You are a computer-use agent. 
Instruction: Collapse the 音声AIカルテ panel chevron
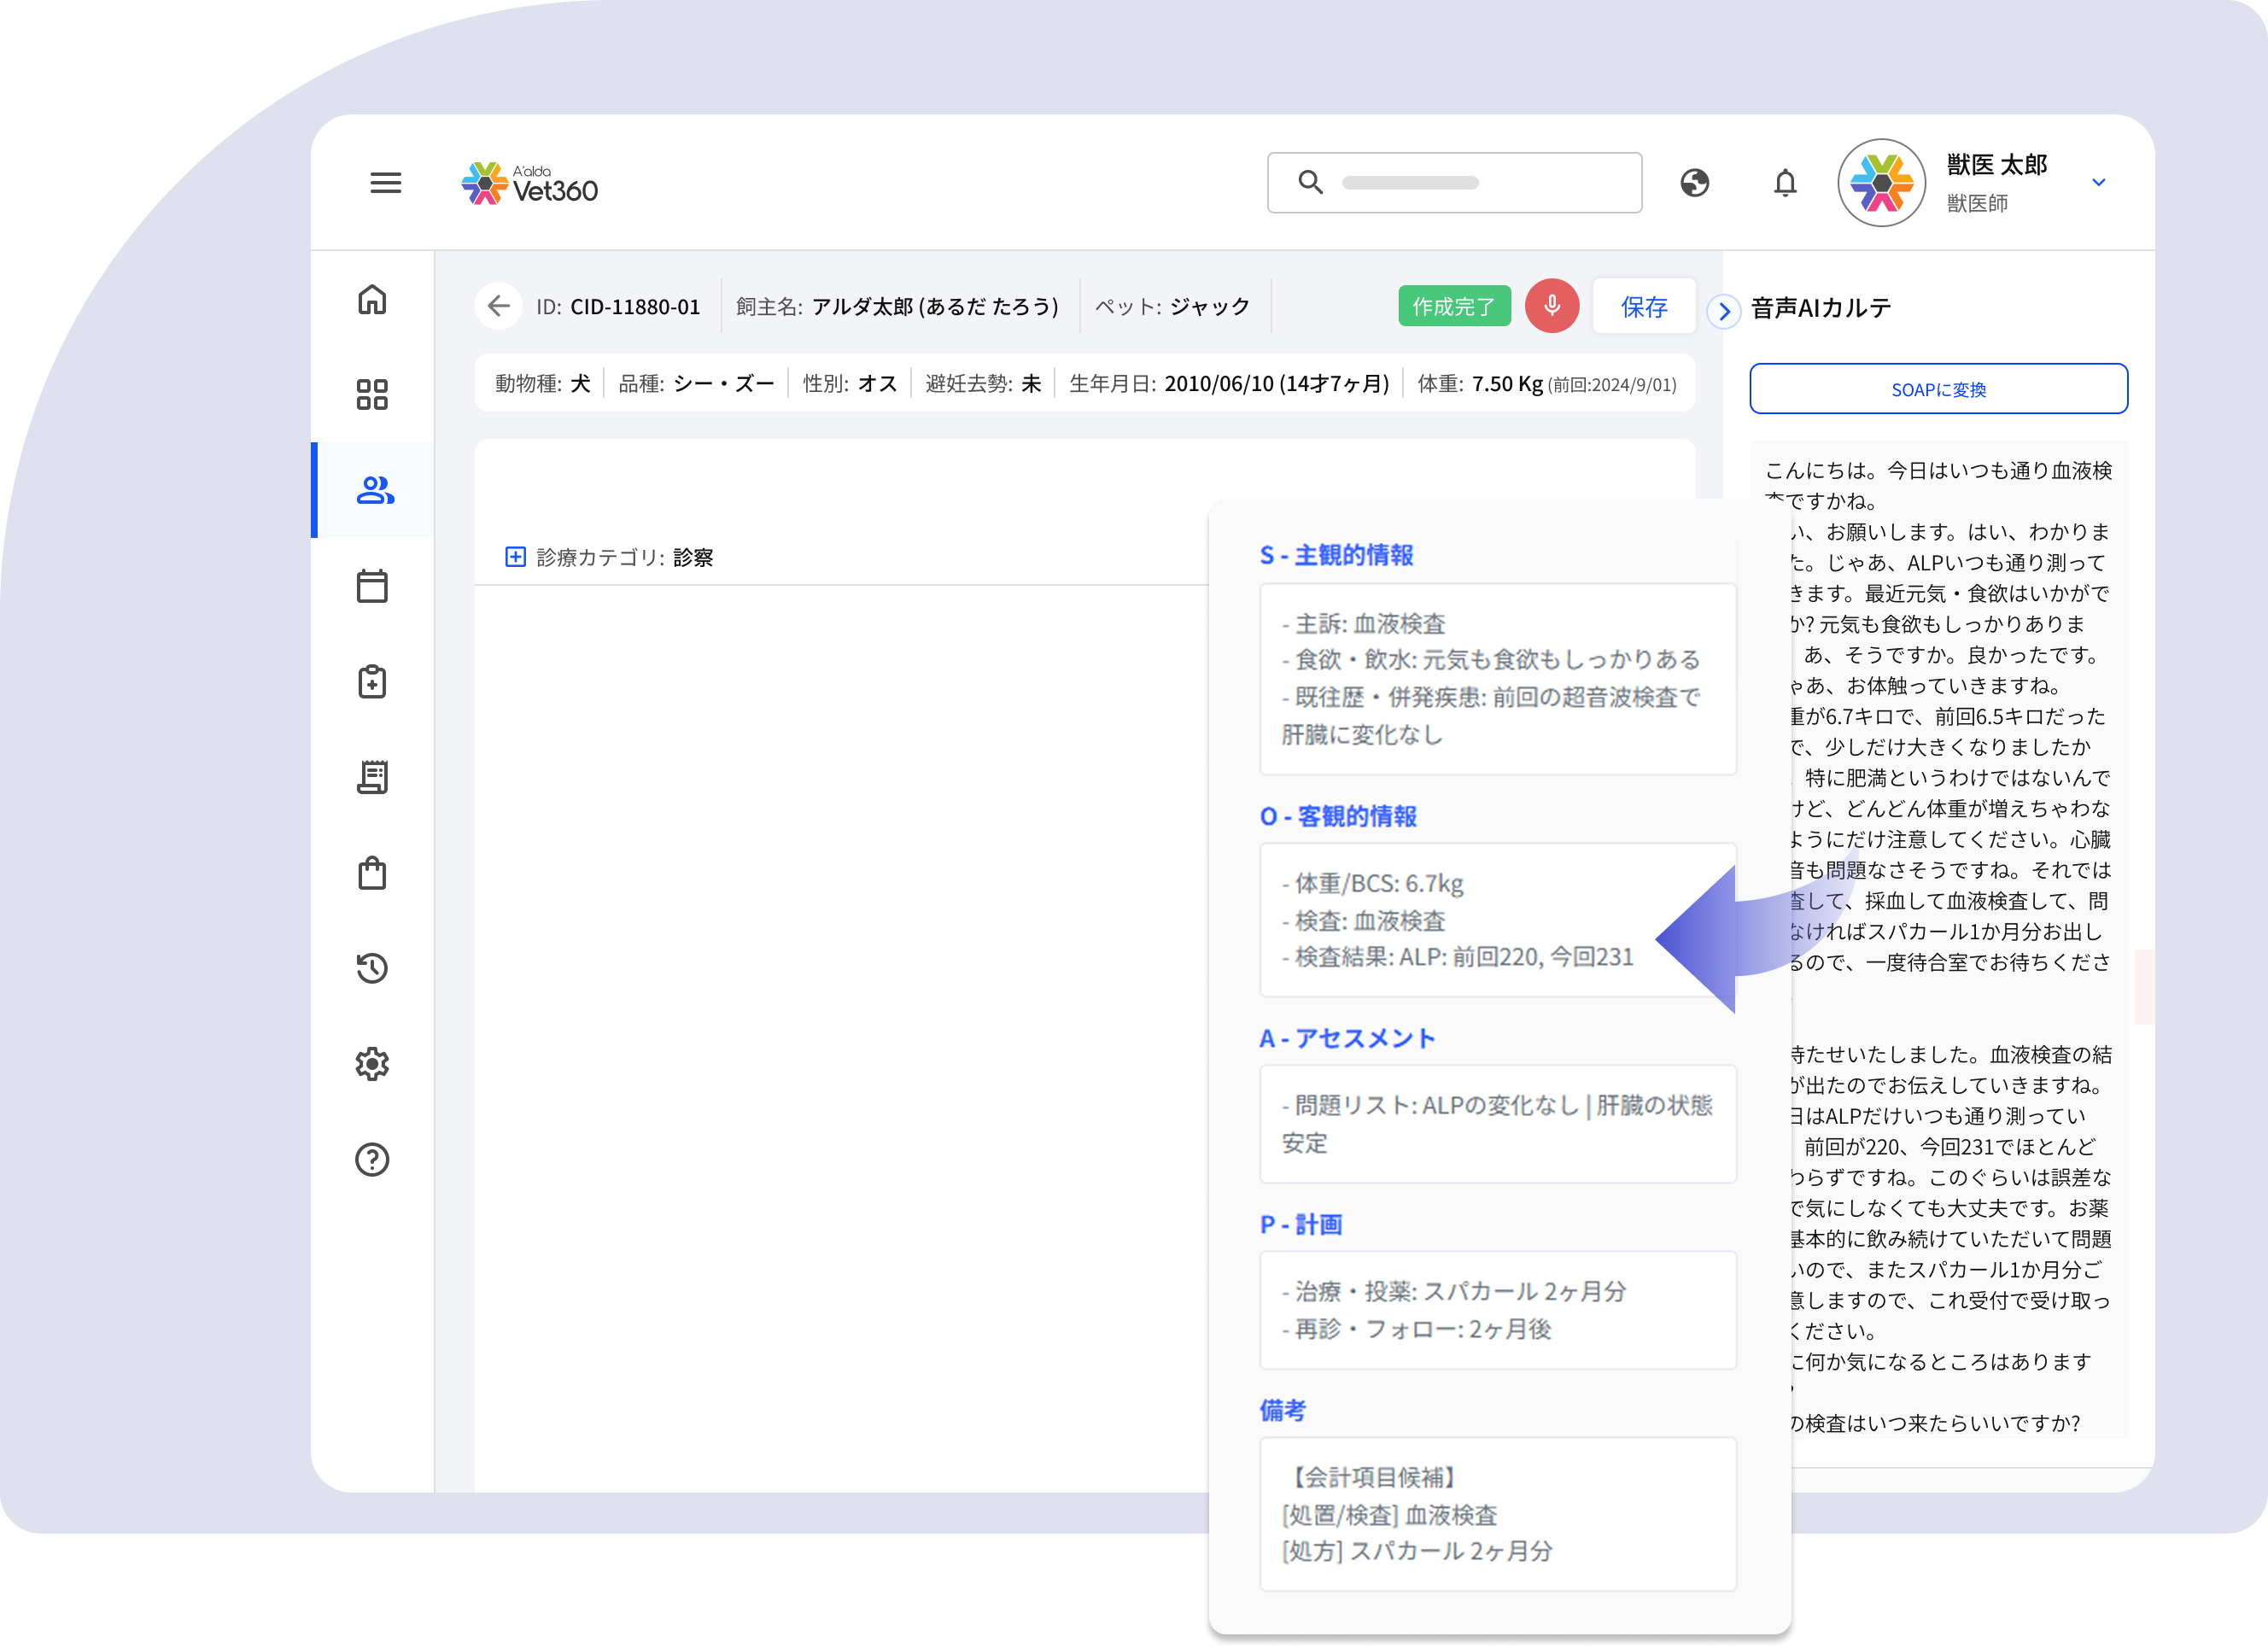point(1723,311)
